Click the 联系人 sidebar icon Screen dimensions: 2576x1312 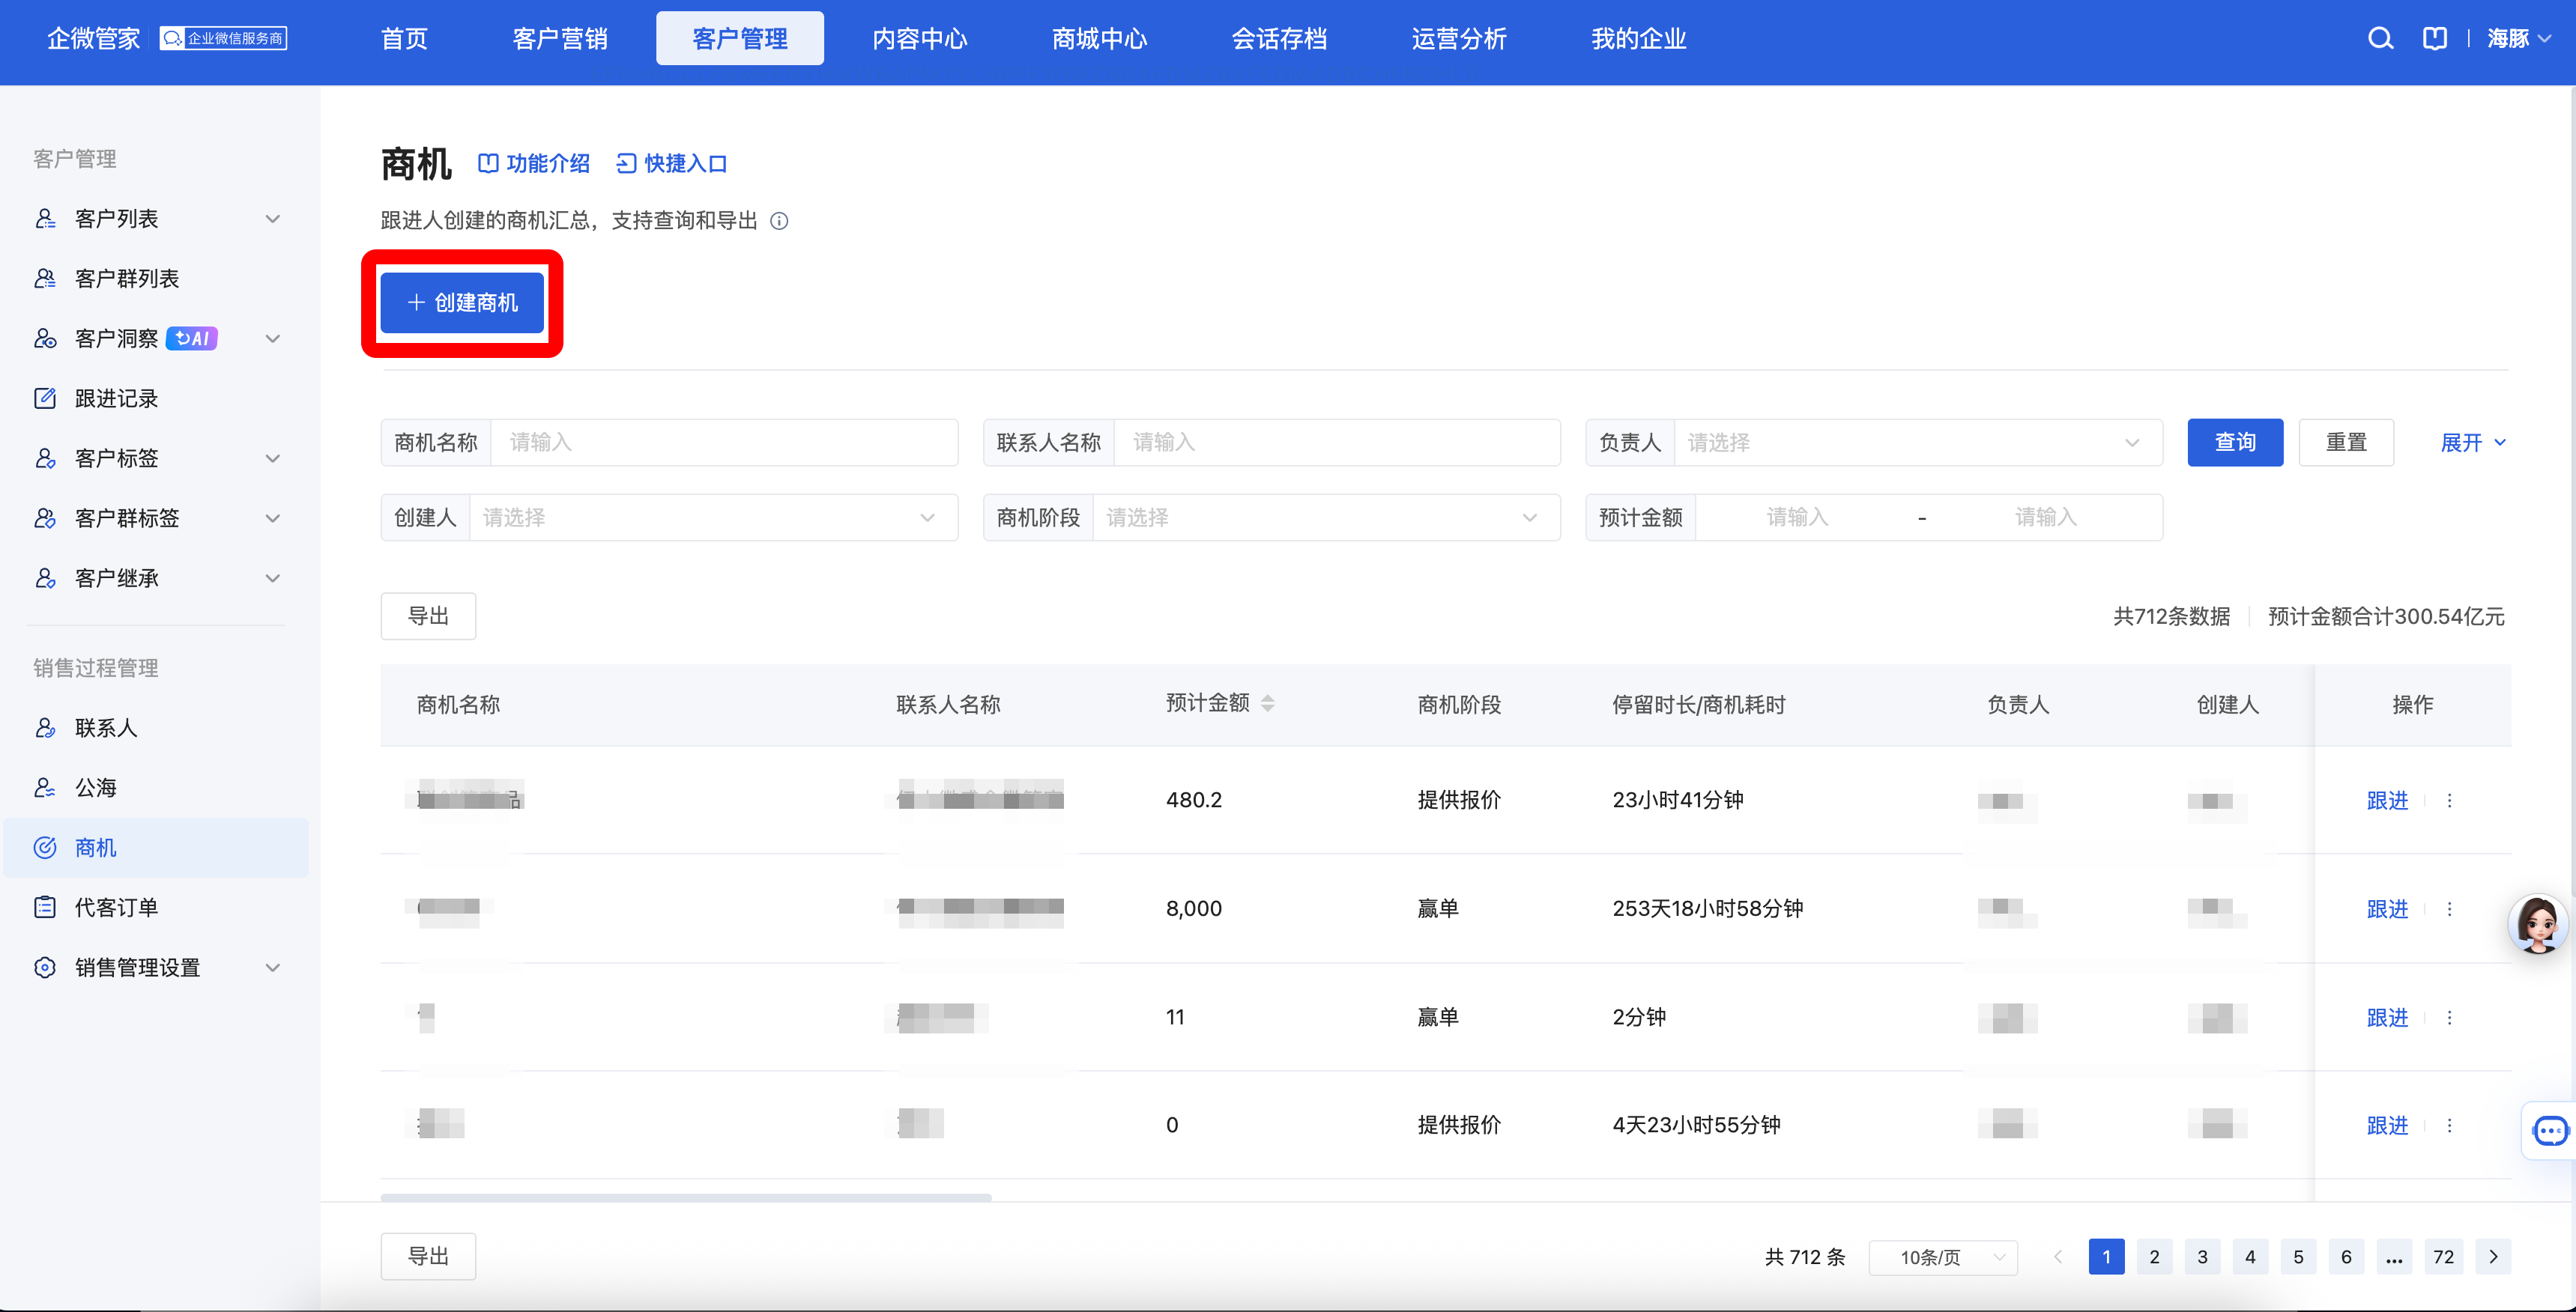[x=45, y=729]
